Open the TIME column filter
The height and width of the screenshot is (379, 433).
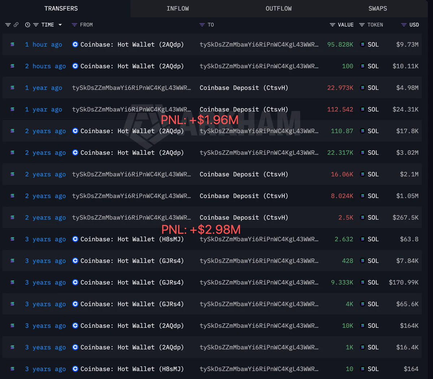[36, 25]
